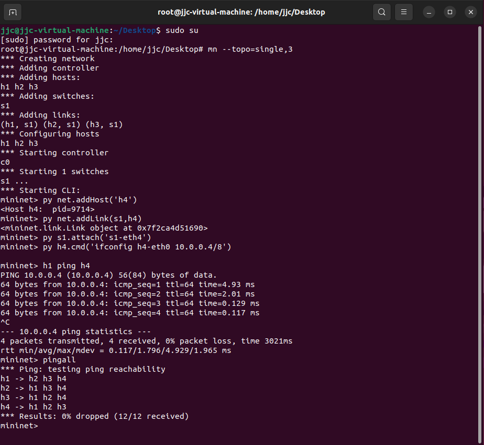Click the 'h2 -> h1 h3 h4' line

[34, 388]
